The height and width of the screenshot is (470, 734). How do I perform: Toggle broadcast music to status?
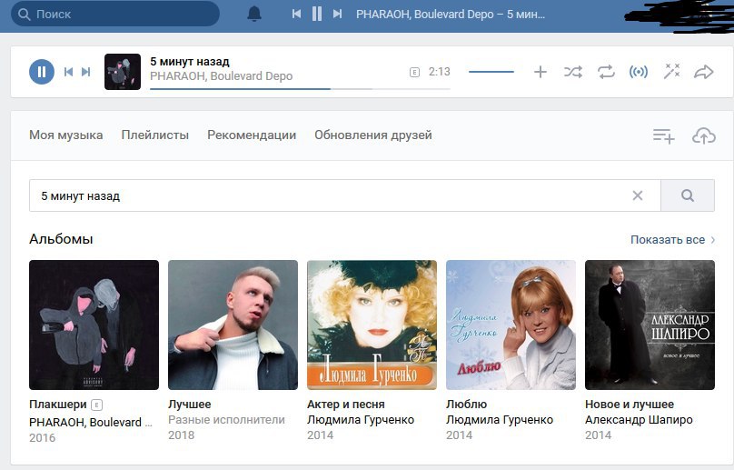coord(639,72)
